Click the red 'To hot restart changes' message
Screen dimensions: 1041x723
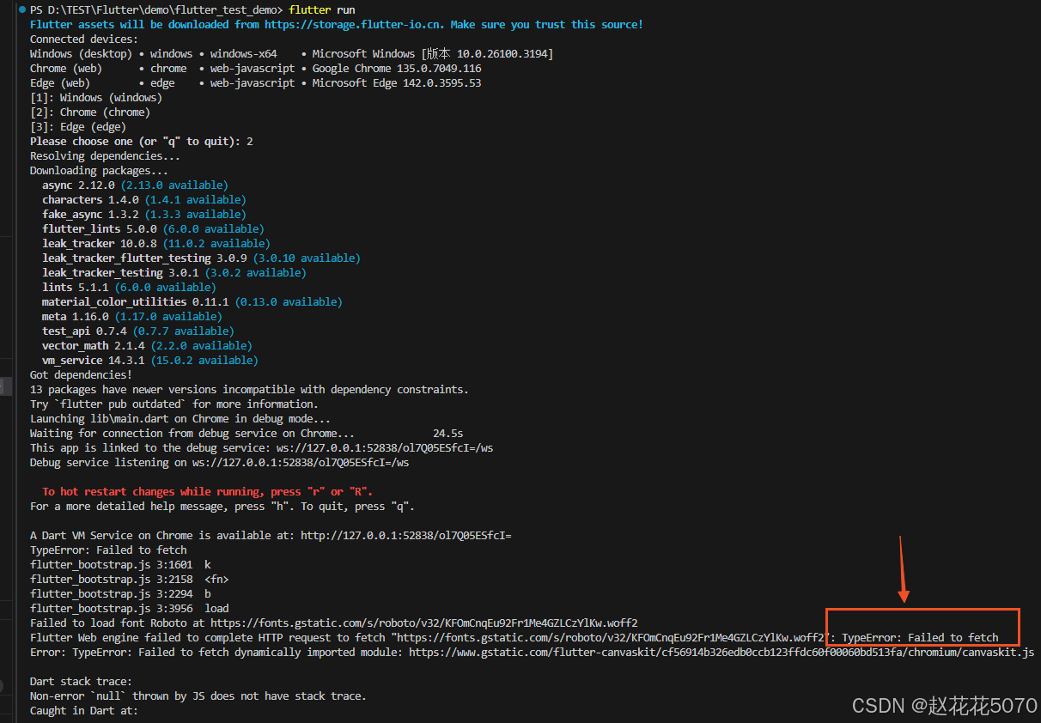pos(207,491)
